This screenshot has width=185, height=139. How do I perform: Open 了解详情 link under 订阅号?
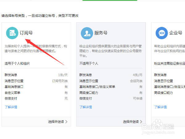point(11,107)
